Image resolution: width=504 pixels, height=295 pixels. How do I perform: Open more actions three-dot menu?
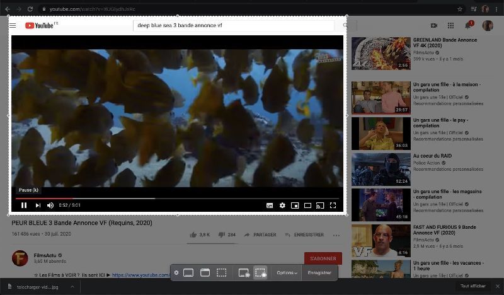(x=336, y=235)
